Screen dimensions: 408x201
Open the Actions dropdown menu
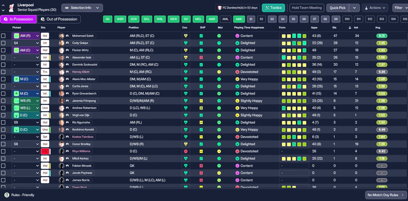click(x=375, y=8)
